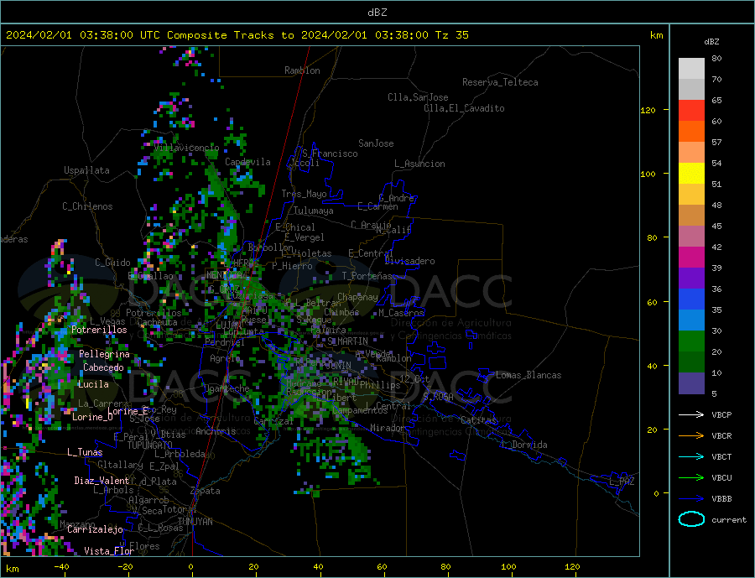This screenshot has width=755, height=578.
Task: Click the blue VBBB arrow in legend
Action: pyautogui.click(x=691, y=498)
